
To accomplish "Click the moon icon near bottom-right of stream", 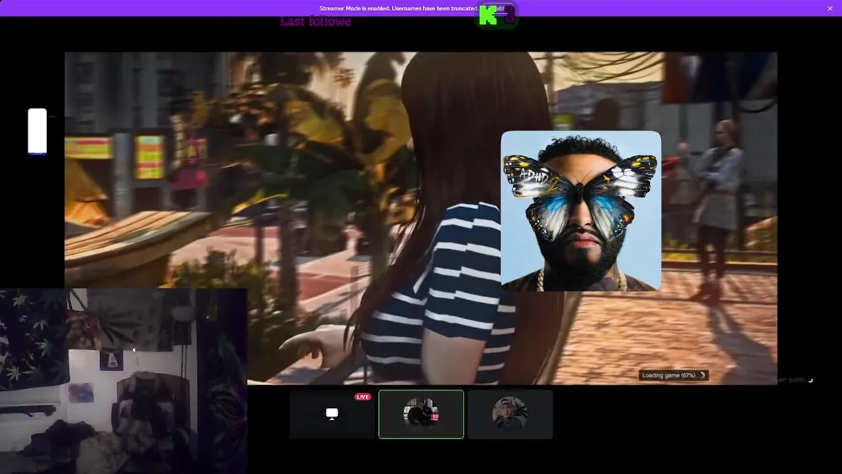I will [x=810, y=380].
